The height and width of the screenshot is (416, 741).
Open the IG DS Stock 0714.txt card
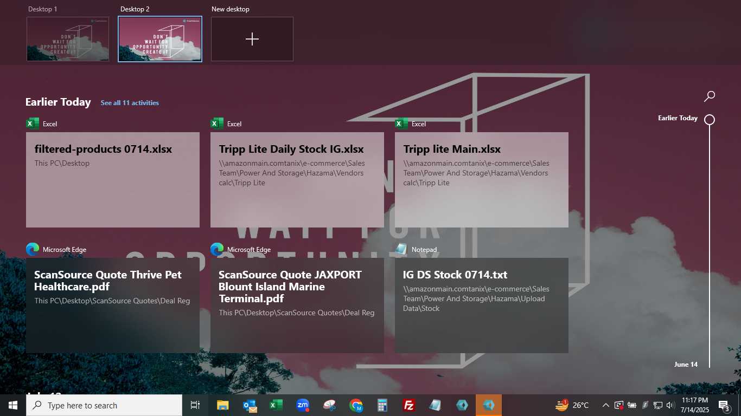482,305
